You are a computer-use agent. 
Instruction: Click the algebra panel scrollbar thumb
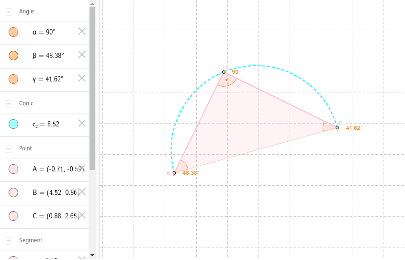[x=92, y=89]
